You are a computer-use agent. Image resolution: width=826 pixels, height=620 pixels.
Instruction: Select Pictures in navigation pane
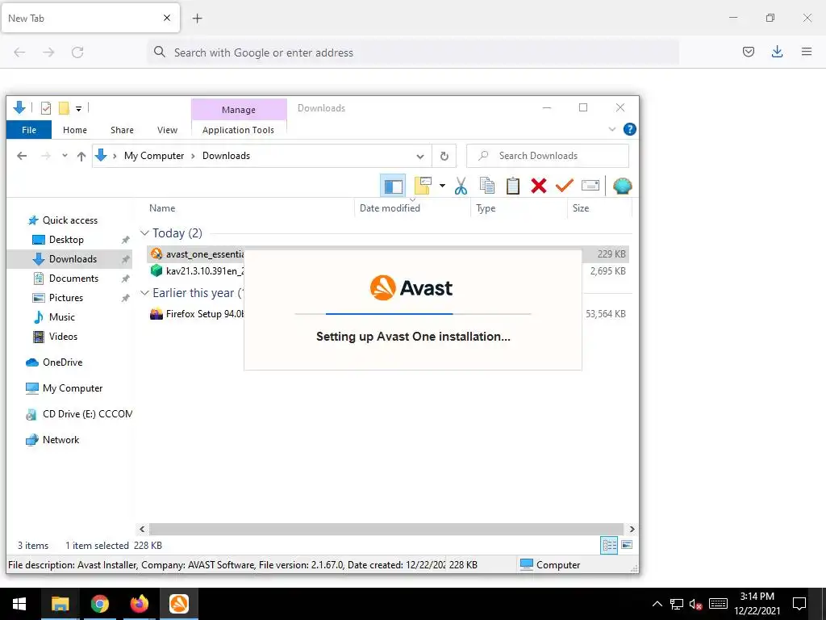(65, 297)
